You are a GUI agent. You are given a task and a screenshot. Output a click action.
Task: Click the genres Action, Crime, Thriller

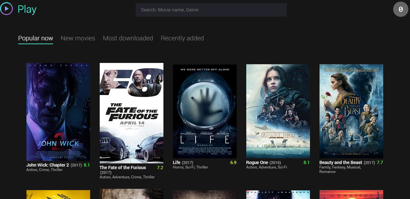pos(45,170)
